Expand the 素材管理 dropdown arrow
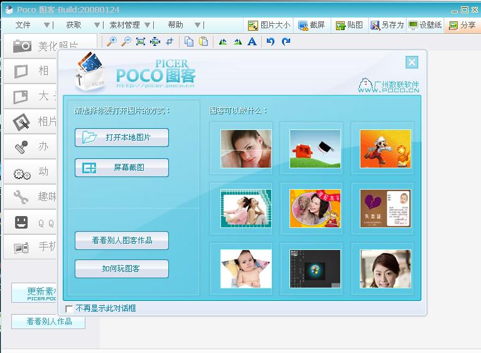The image size is (481, 353). coord(147,25)
